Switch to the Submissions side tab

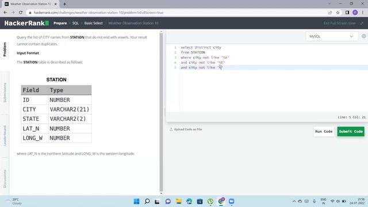point(5,93)
